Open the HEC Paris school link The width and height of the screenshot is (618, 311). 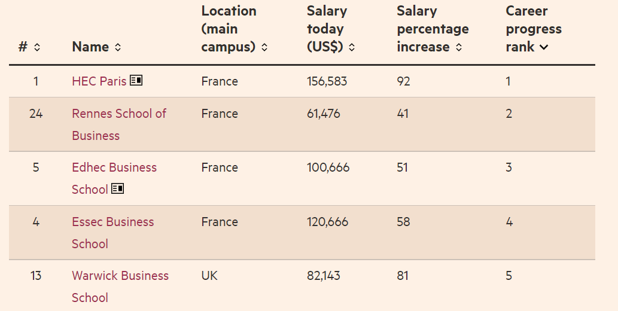(99, 81)
